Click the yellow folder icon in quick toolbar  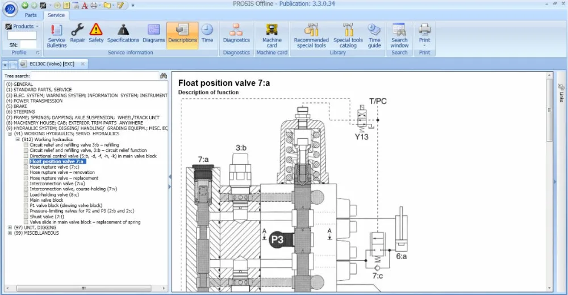[107, 5]
